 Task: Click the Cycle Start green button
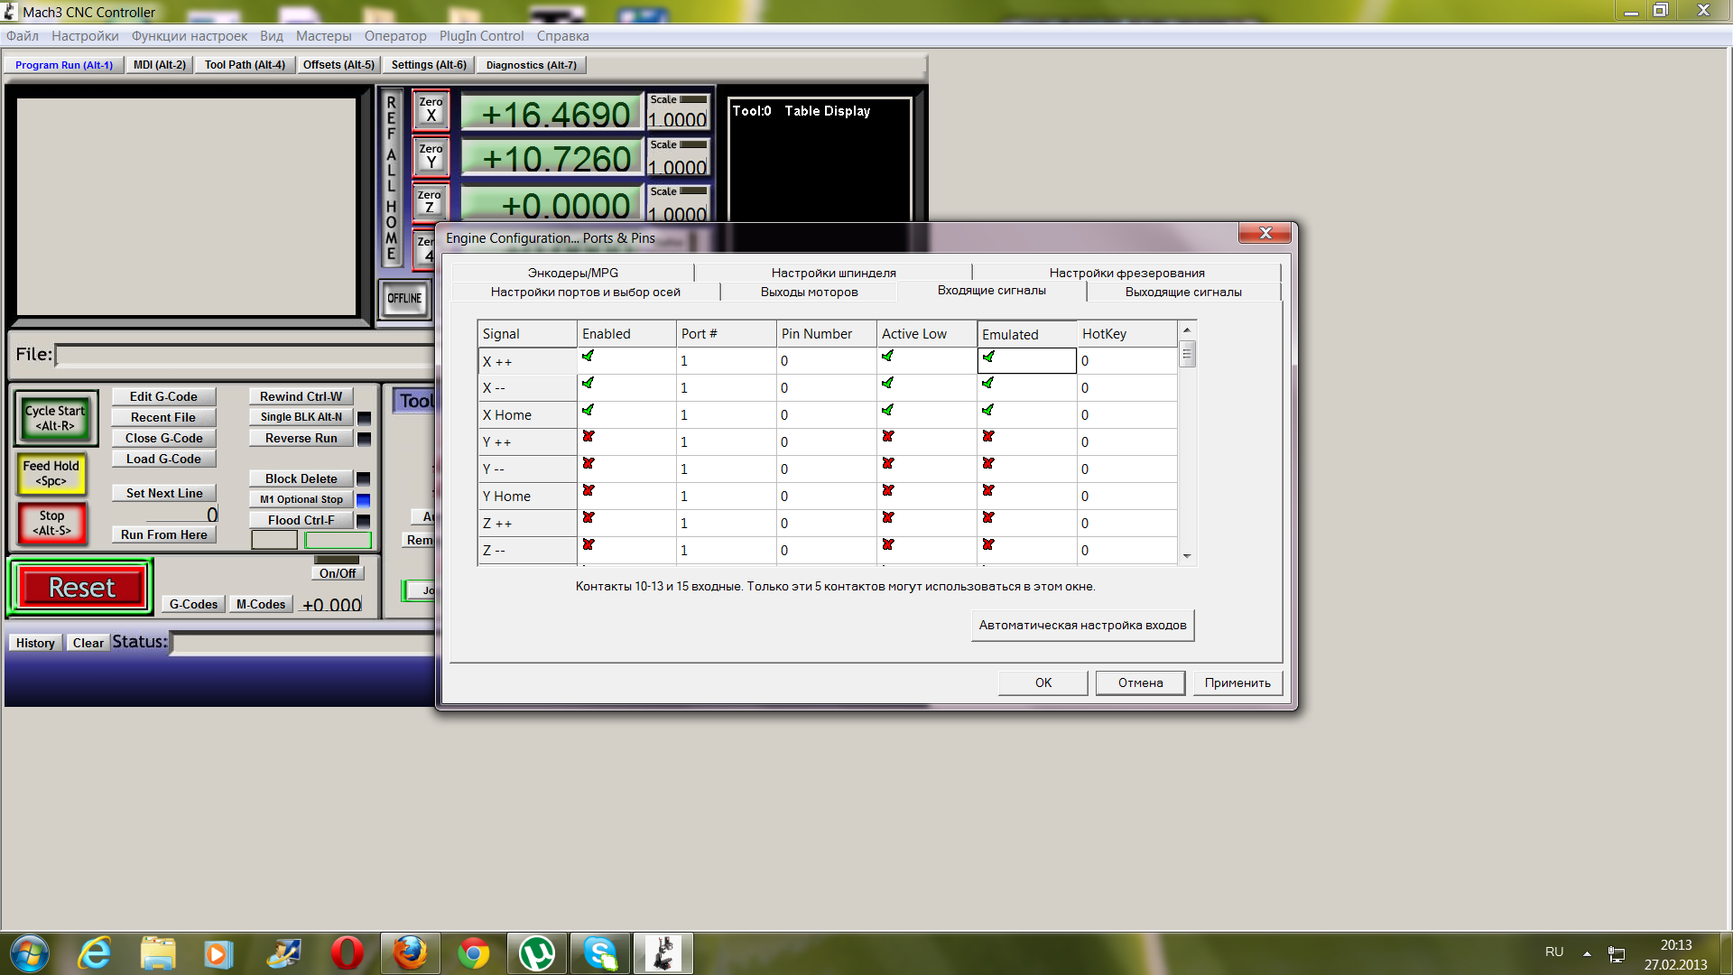click(55, 418)
